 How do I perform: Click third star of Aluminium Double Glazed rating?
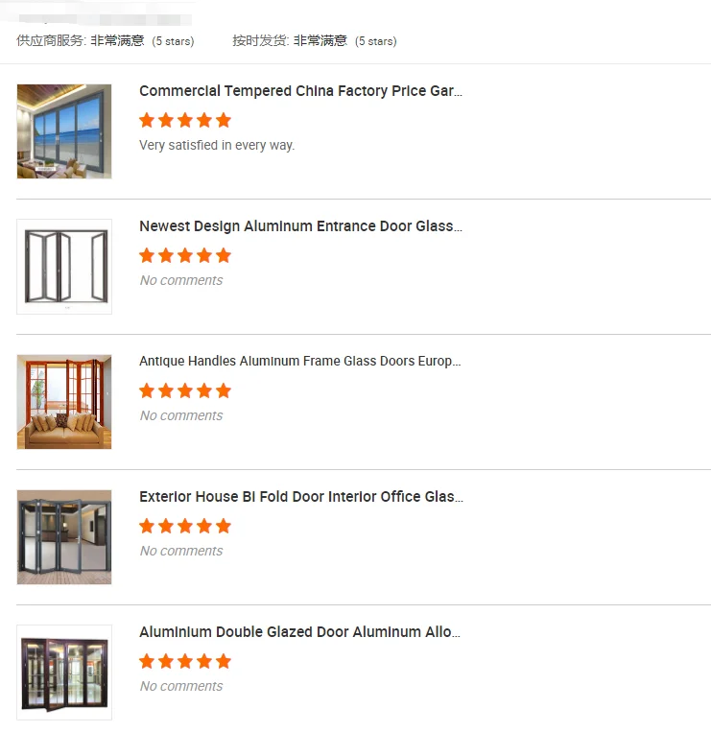point(185,661)
